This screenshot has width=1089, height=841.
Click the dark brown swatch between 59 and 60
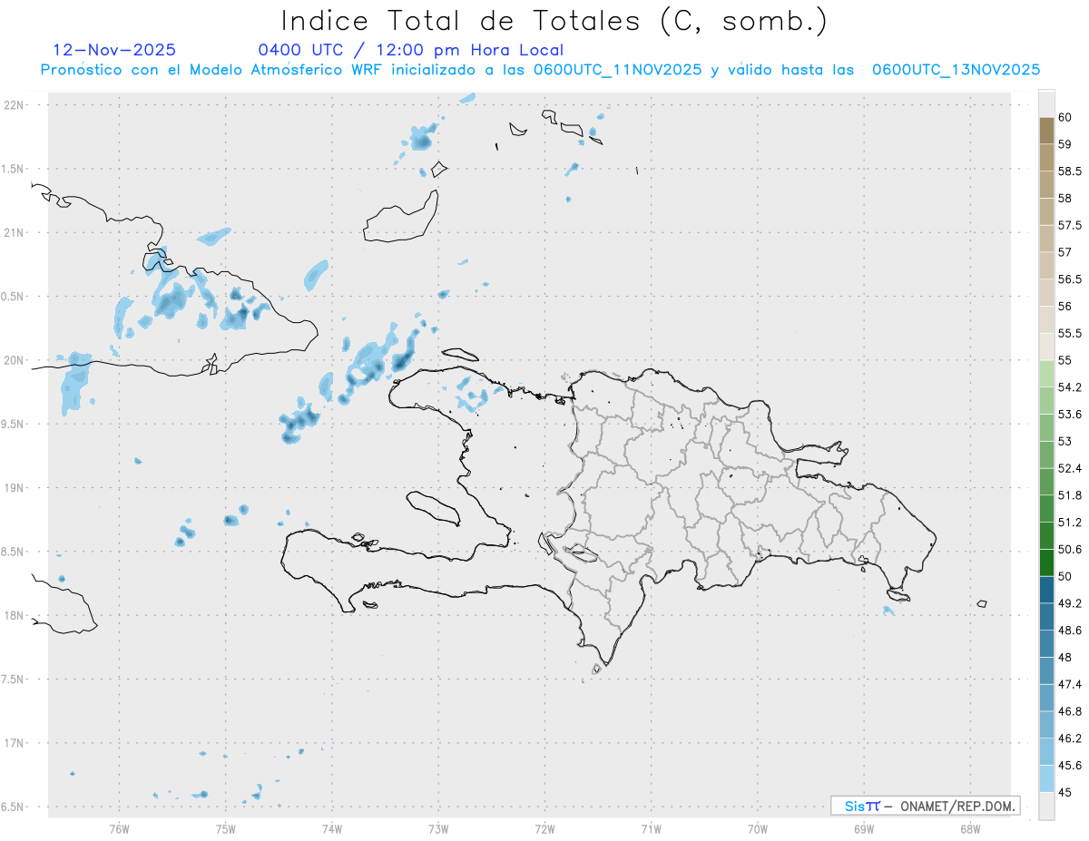[1046, 131]
